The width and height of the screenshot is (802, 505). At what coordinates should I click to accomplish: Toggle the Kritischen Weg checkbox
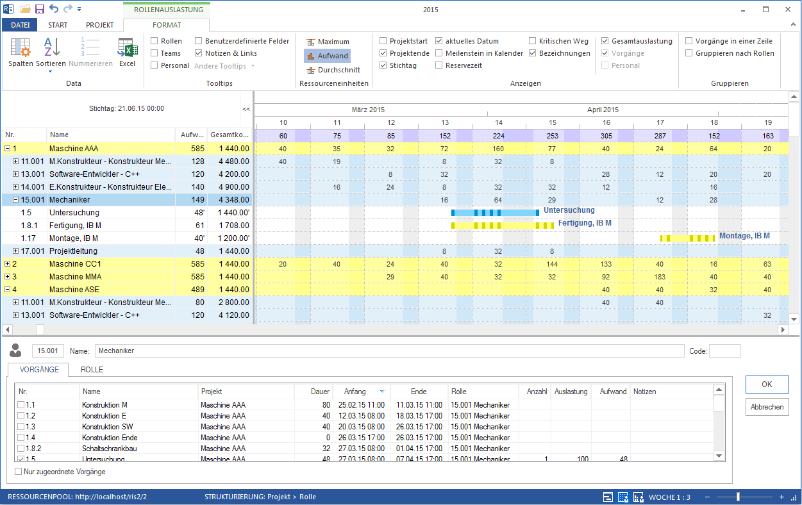coord(533,41)
